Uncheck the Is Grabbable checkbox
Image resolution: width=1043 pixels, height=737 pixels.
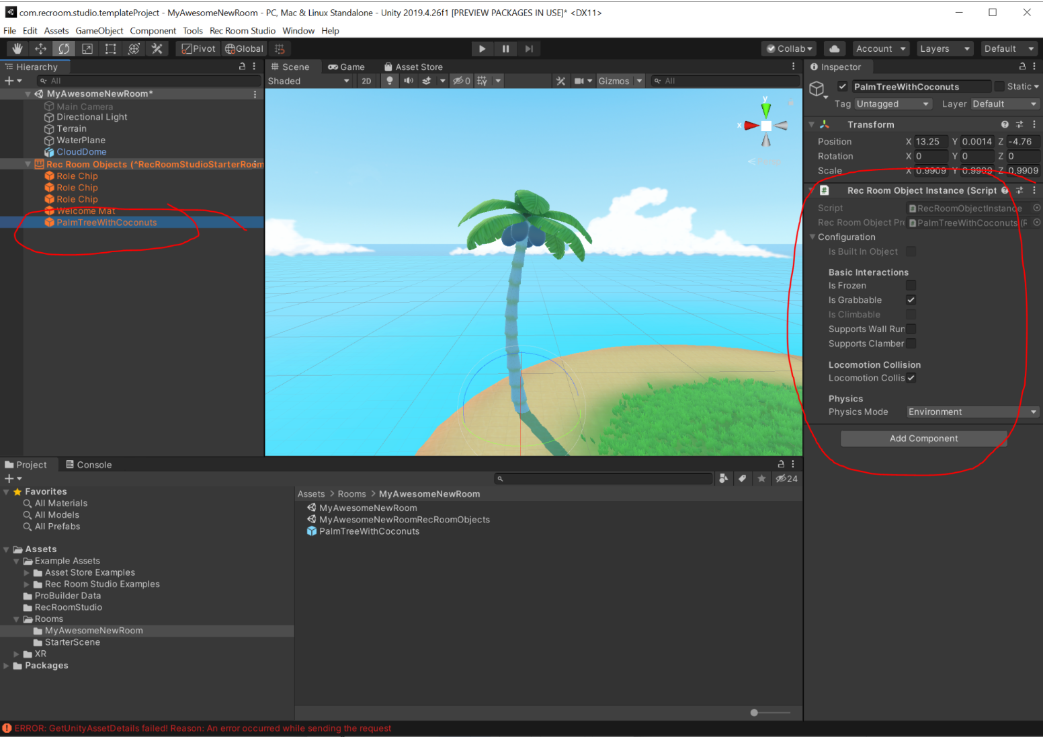click(x=911, y=300)
